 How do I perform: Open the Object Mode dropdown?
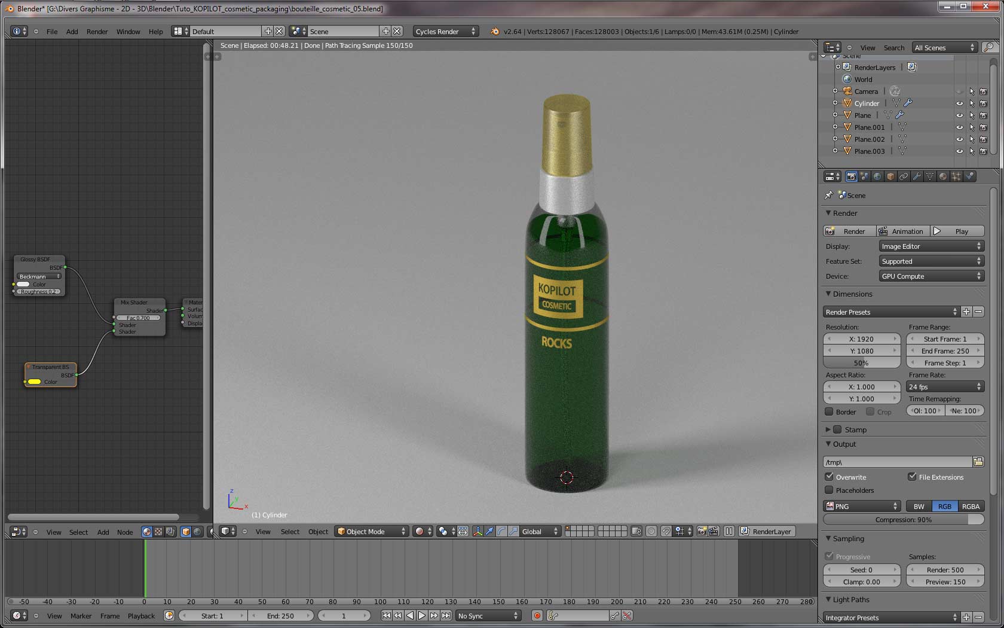click(x=372, y=531)
